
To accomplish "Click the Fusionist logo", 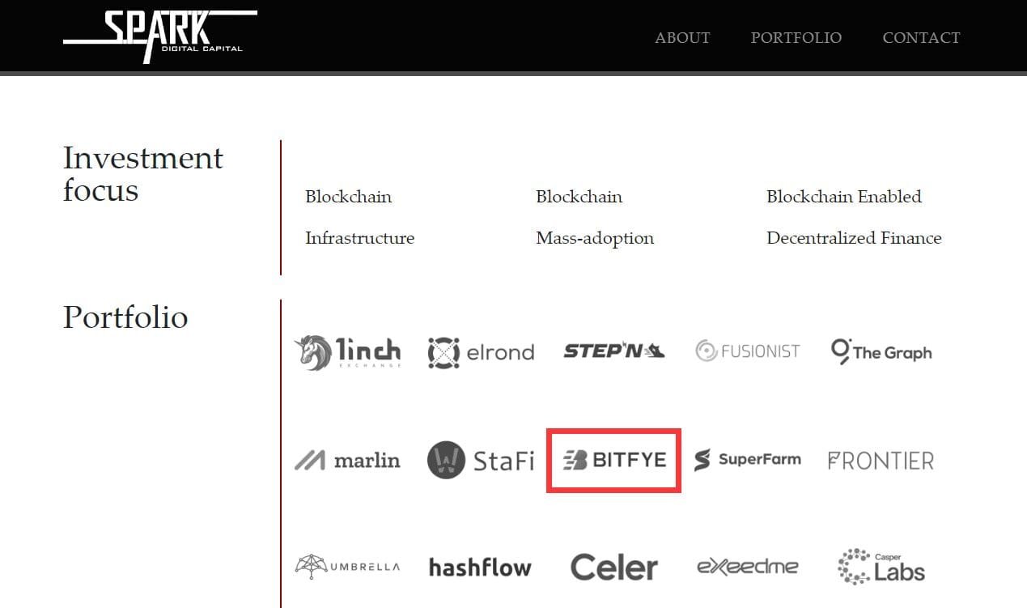I will point(747,351).
